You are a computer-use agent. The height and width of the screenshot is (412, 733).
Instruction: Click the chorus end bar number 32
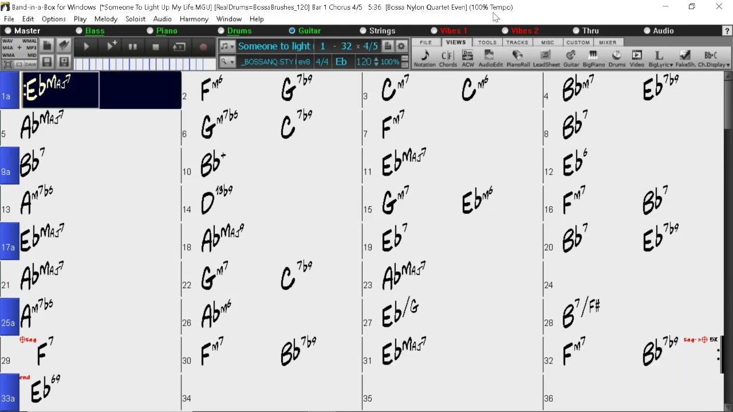(x=346, y=46)
